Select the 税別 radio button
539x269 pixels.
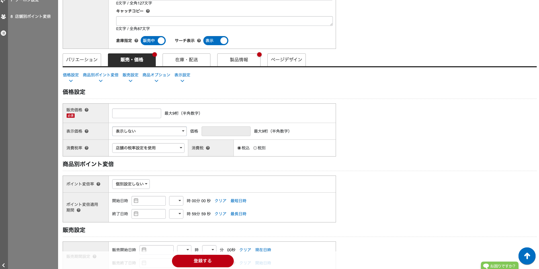coord(255,148)
